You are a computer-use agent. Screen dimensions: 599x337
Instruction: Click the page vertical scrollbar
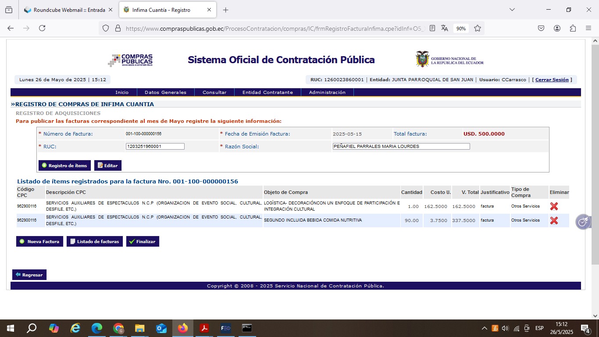(595, 176)
